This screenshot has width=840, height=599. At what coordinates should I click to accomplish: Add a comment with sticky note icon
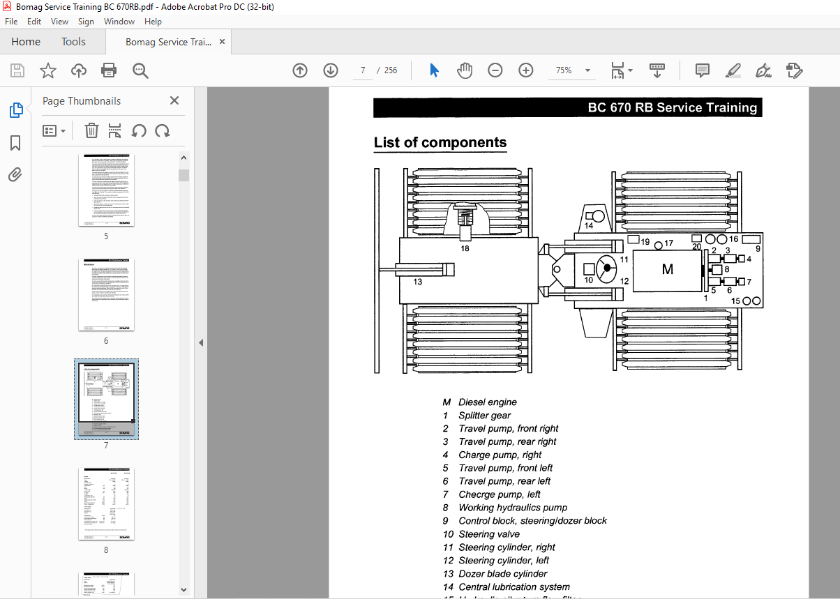(703, 70)
